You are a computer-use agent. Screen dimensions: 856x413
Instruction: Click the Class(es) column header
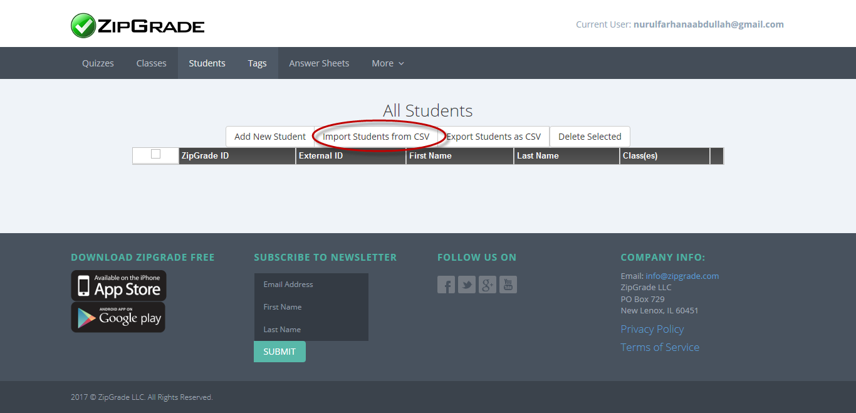(x=665, y=156)
